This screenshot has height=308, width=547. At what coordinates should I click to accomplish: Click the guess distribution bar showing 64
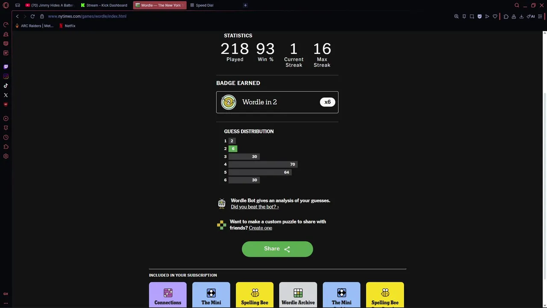260,172
